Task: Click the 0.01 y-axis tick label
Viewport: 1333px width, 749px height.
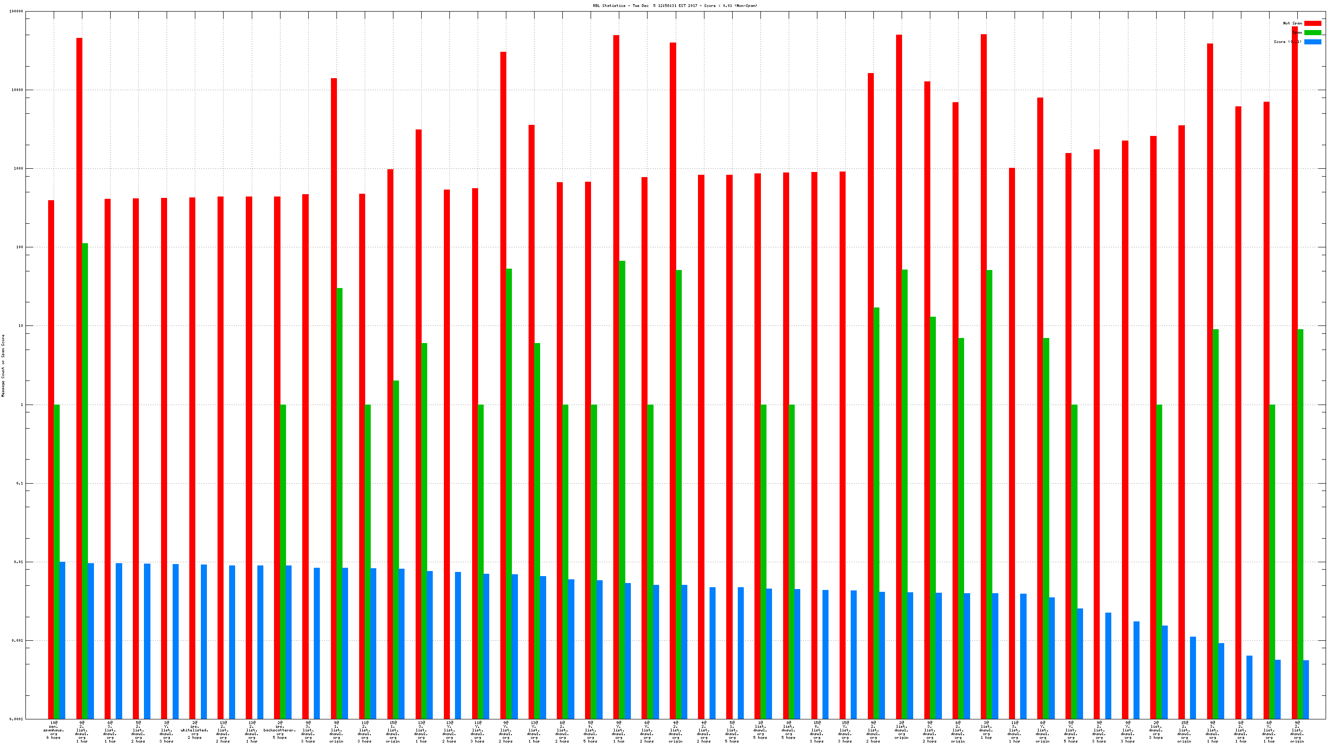Action: pos(19,562)
